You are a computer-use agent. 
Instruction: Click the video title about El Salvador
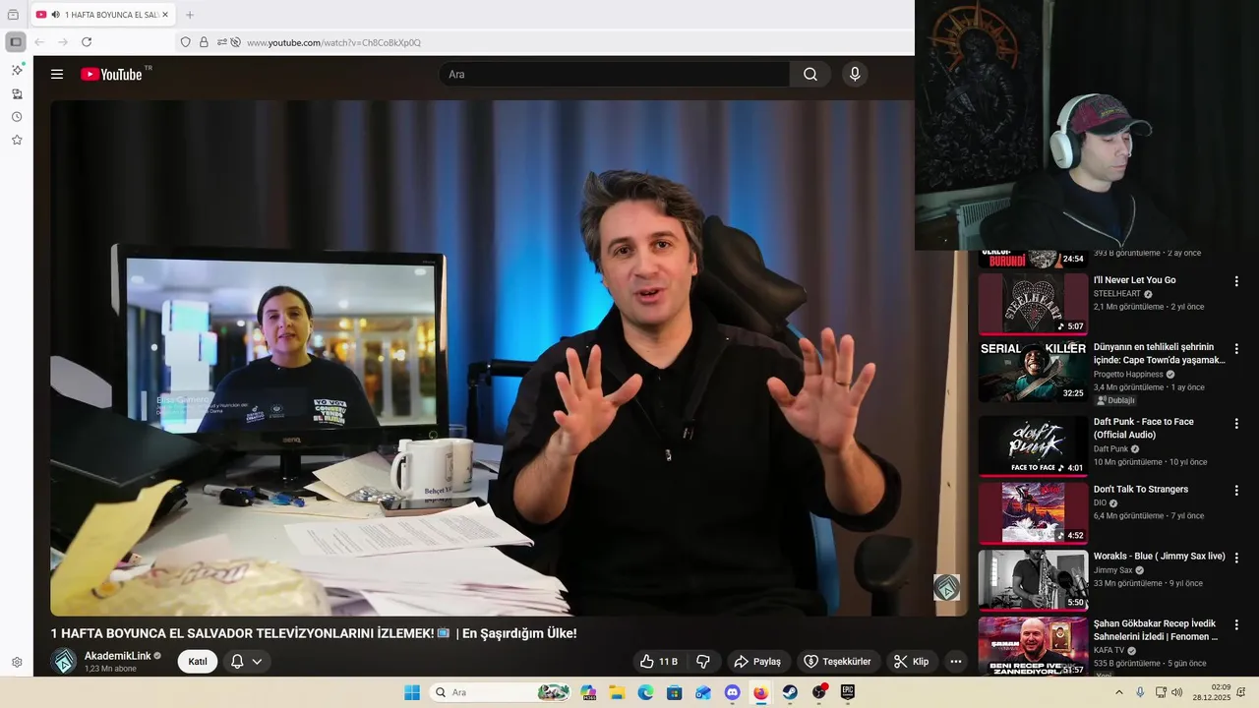(x=314, y=633)
